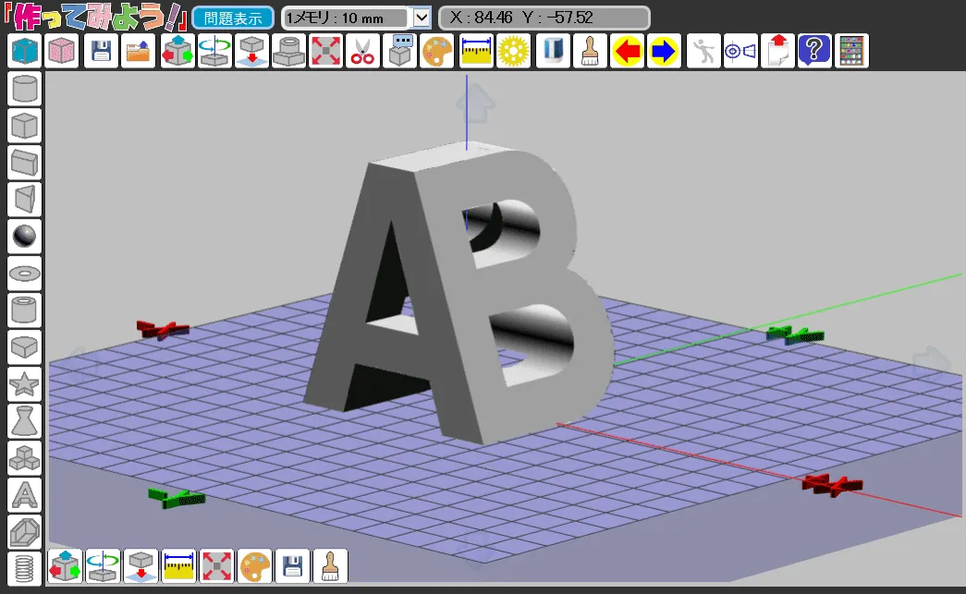Image resolution: width=966 pixels, height=594 pixels.
Task: Open help with the question mark icon
Action: point(813,52)
